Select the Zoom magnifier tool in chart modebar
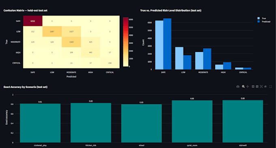This screenshot has height=148, width=276. pos(243,86)
